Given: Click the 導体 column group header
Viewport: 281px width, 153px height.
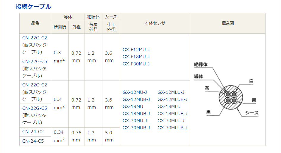Looking at the screenshot, I should click(68, 17).
